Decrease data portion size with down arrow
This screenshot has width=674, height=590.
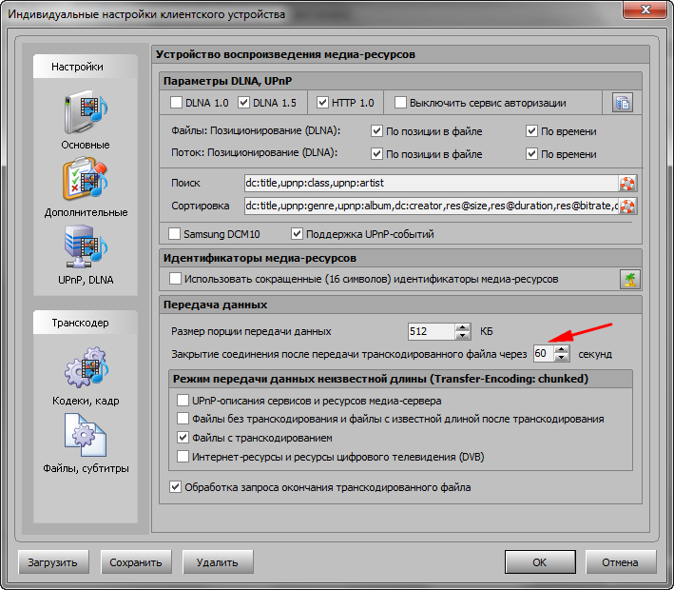[463, 336]
